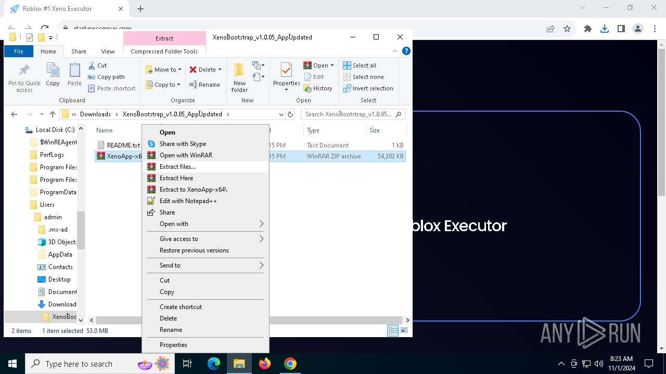The image size is (666, 374).
Task: Click Select none in ribbon
Action: click(363, 77)
